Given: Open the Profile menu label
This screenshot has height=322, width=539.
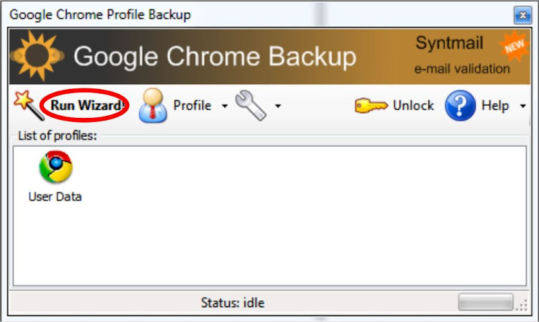Looking at the screenshot, I should click(192, 106).
